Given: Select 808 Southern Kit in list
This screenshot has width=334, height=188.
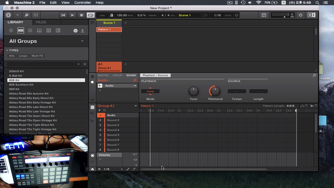Looking at the screenshot, I should pyautogui.click(x=46, y=85).
